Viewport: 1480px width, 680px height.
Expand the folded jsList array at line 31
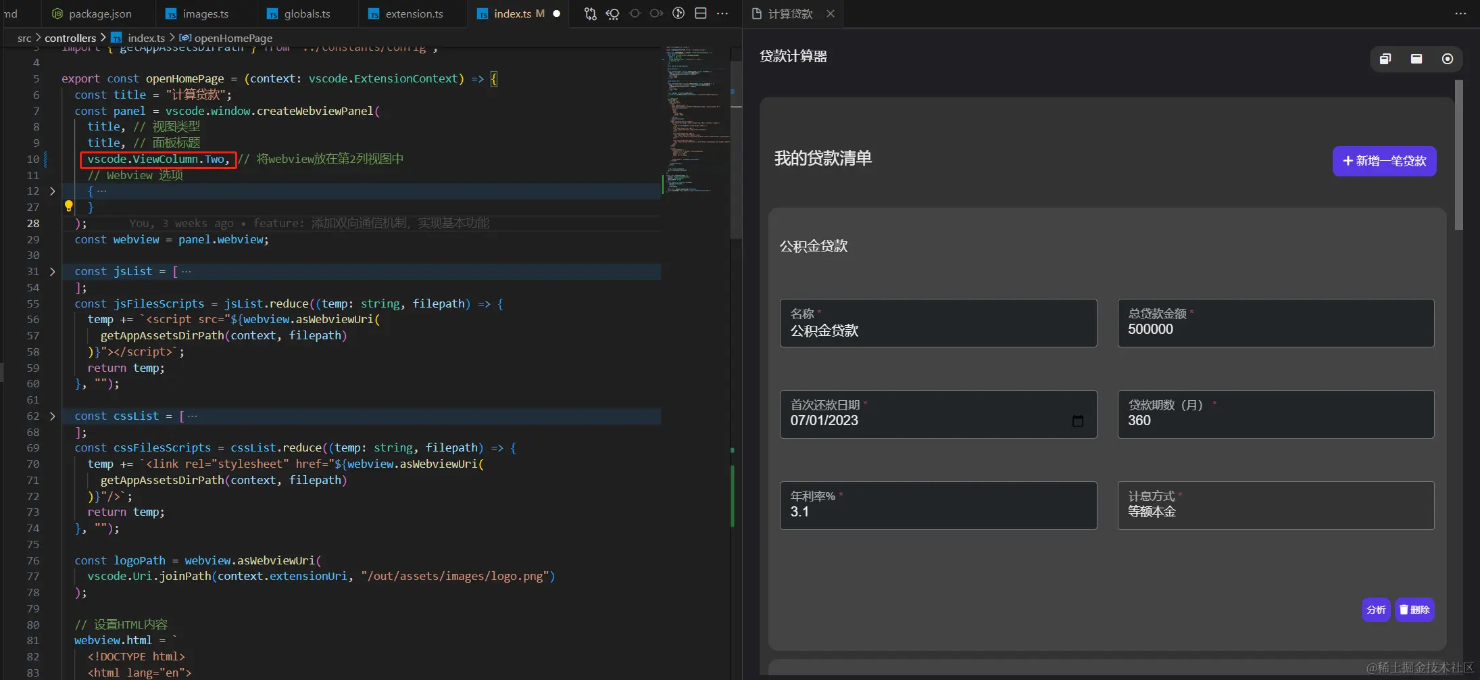tap(52, 272)
